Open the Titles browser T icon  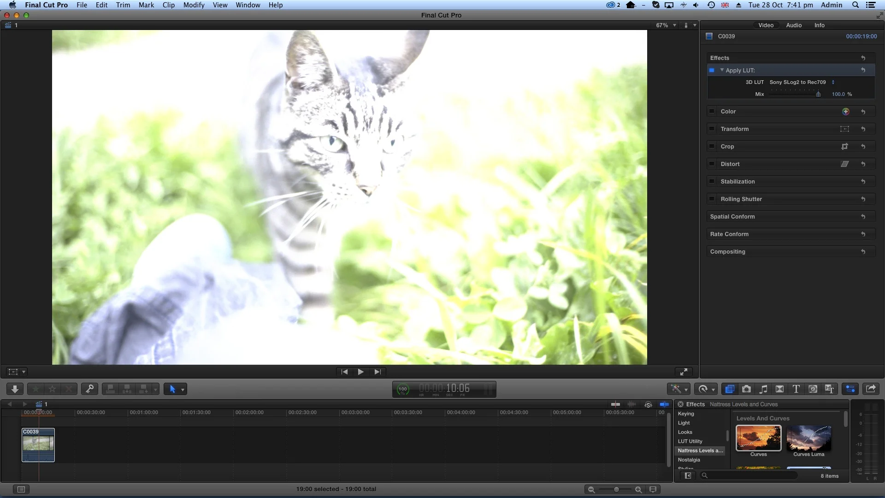[x=796, y=389]
